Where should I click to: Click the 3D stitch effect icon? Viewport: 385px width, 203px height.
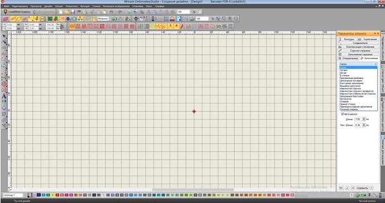pyautogui.click(x=219, y=26)
